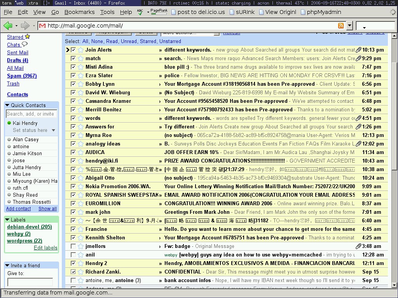Check the antoine, me, antoine checkbox

73,280
